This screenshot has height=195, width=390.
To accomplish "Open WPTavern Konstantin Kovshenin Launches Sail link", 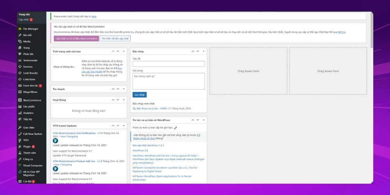I will 165,169.
